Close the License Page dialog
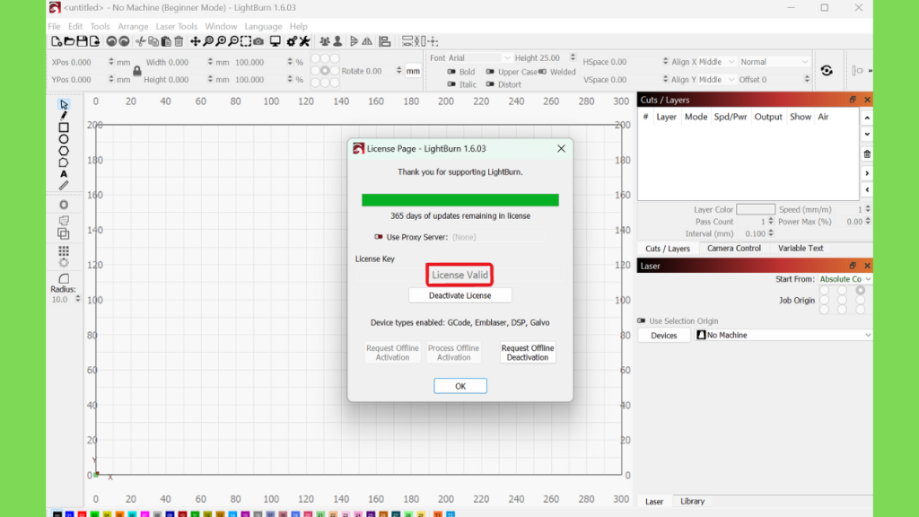 click(561, 149)
